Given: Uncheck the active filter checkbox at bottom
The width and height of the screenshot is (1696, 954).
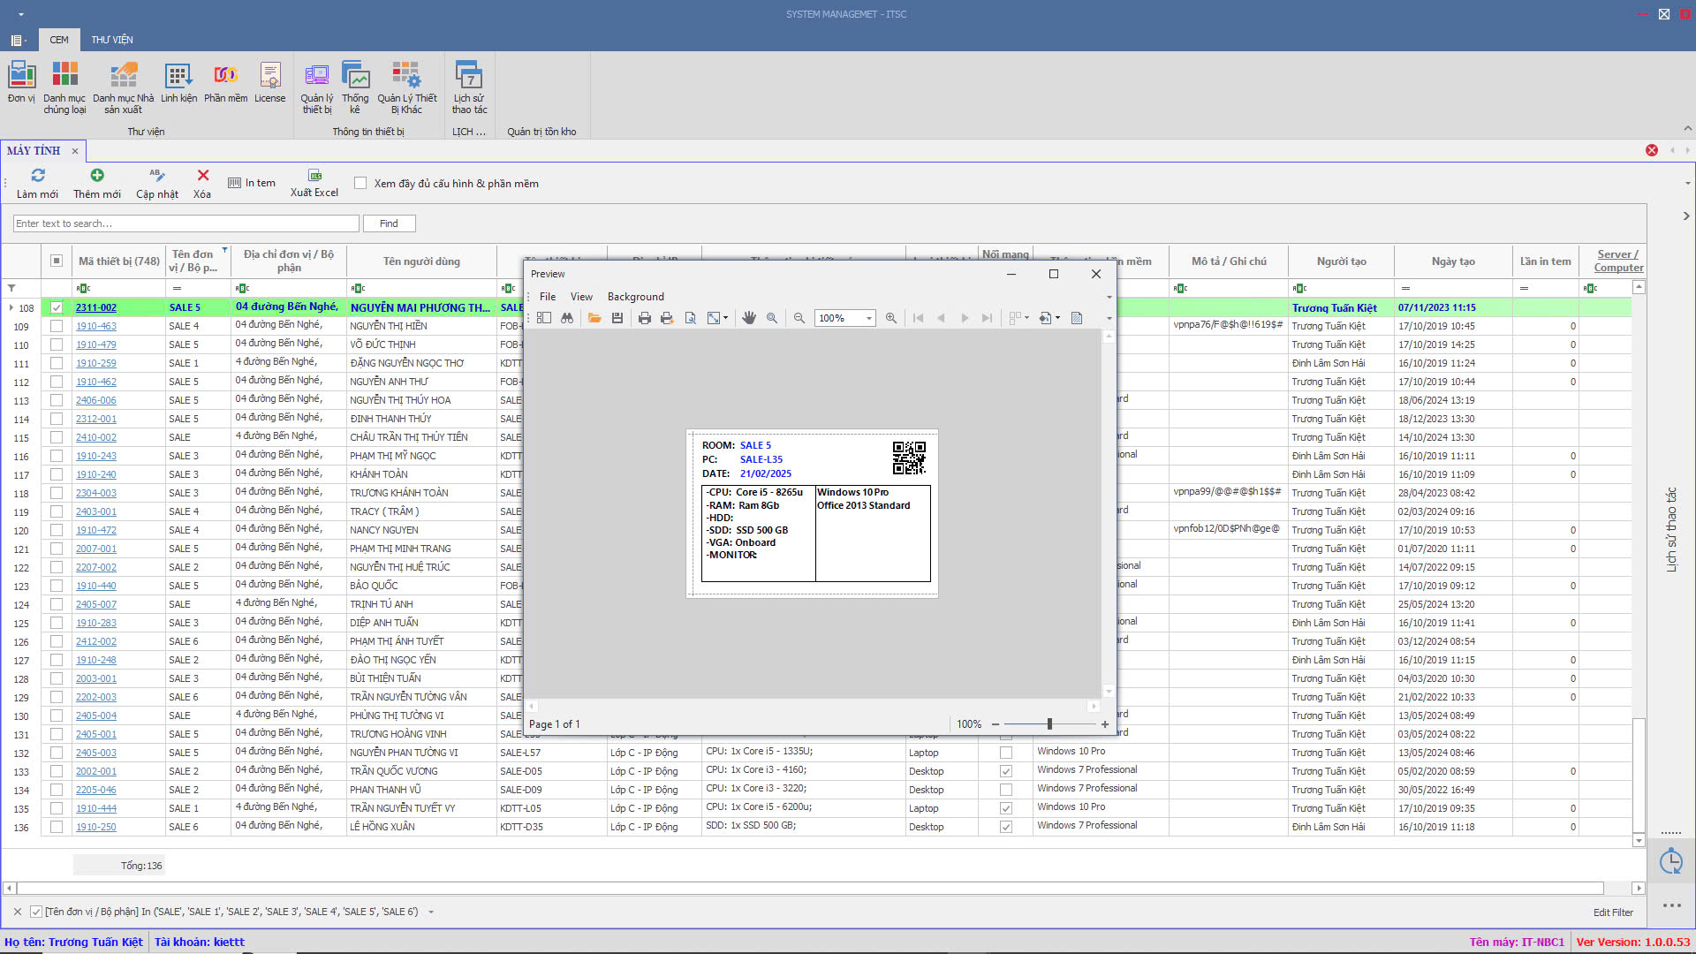Looking at the screenshot, I should tap(36, 912).
